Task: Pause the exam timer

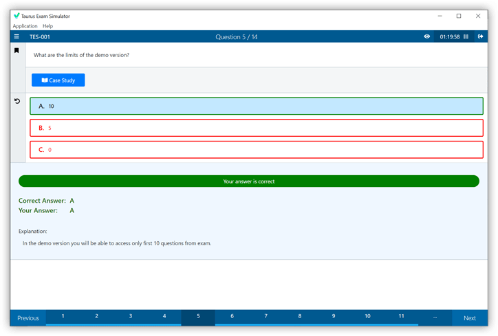Action: tap(466, 36)
